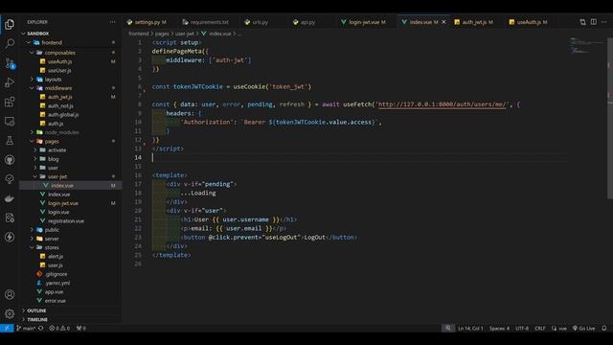The height and width of the screenshot is (345, 613).
Task: Click the open changes icon in editor toolbar
Action: [582, 22]
